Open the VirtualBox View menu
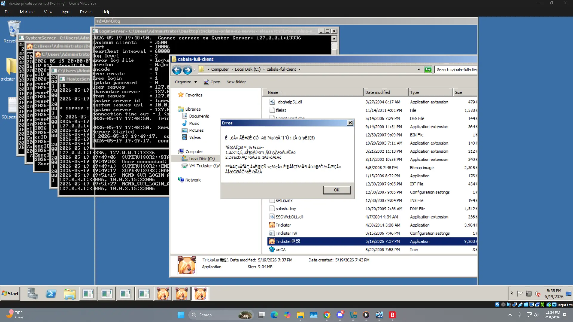This screenshot has height=322, width=573. point(48,12)
